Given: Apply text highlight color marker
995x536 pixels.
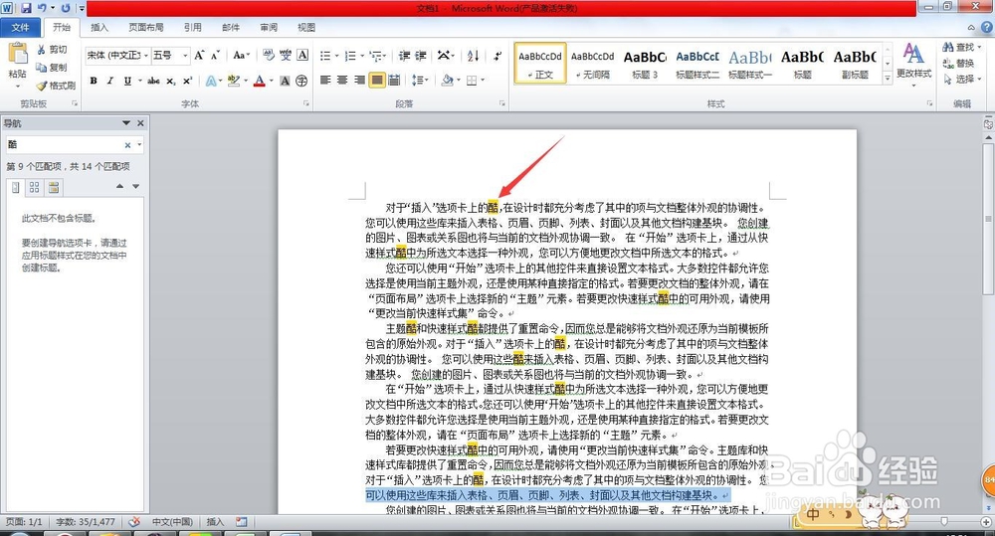Looking at the screenshot, I should click(233, 81).
